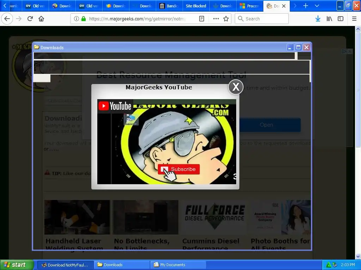The image size is (361, 270).
Task: Open the Firefox hamburger menu
Action: (x=354, y=19)
